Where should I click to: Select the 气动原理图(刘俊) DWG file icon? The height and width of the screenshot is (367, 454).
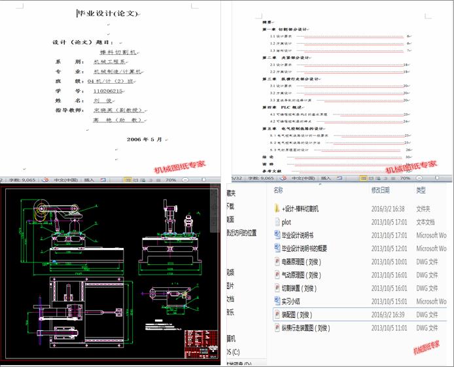pos(277,275)
